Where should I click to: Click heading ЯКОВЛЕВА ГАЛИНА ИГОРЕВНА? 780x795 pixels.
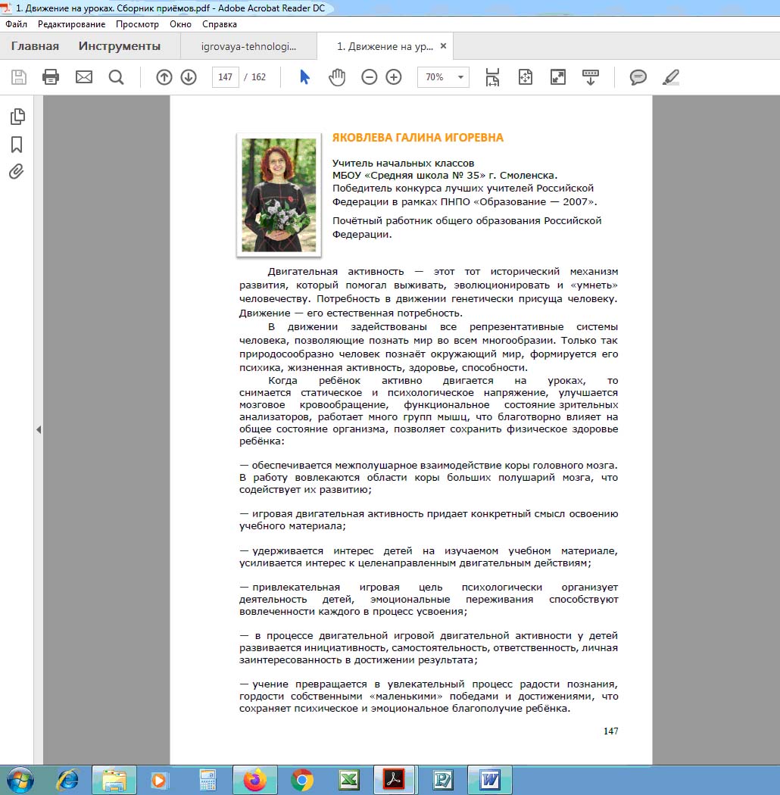pos(418,137)
